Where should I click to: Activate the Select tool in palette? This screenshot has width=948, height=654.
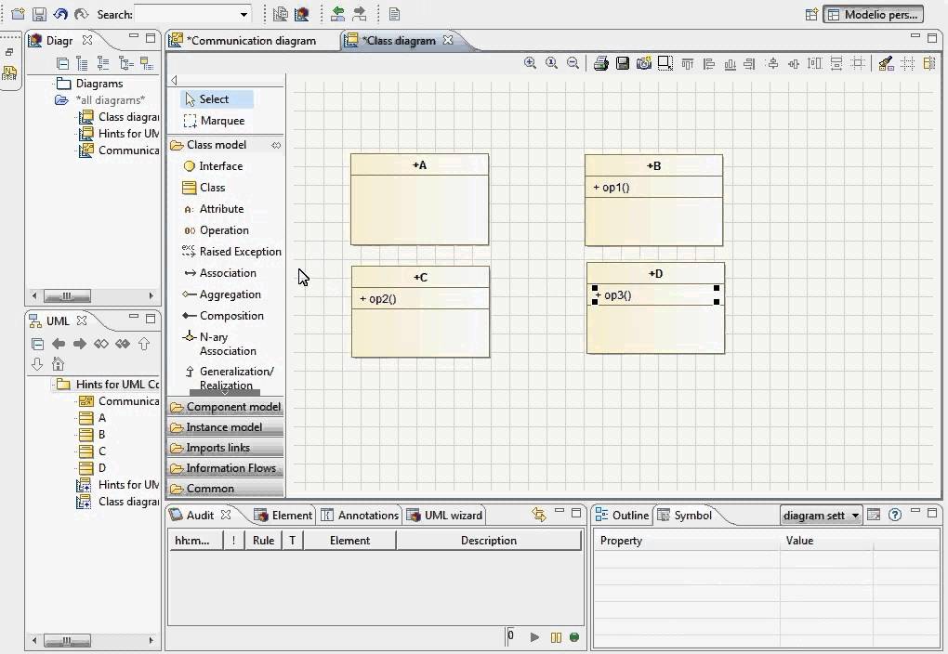(x=216, y=99)
